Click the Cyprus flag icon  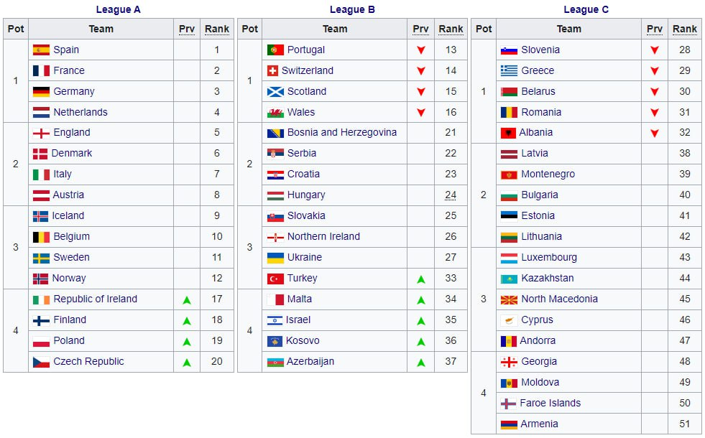[509, 320]
